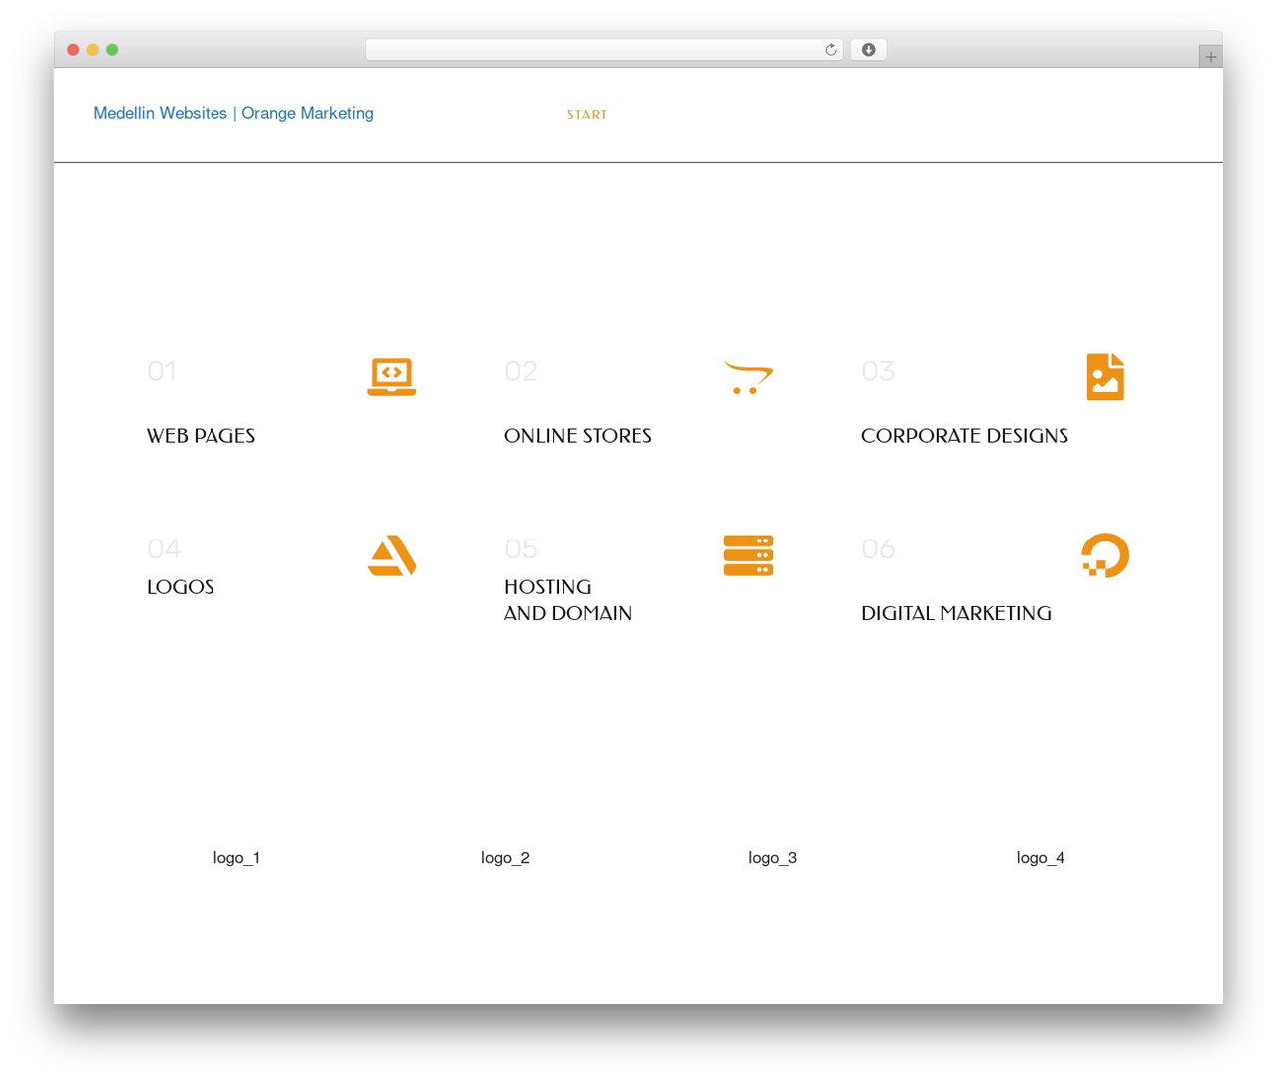The width and height of the screenshot is (1277, 1081).
Task: Click the logo_1 image placeholder
Action: pos(236,858)
